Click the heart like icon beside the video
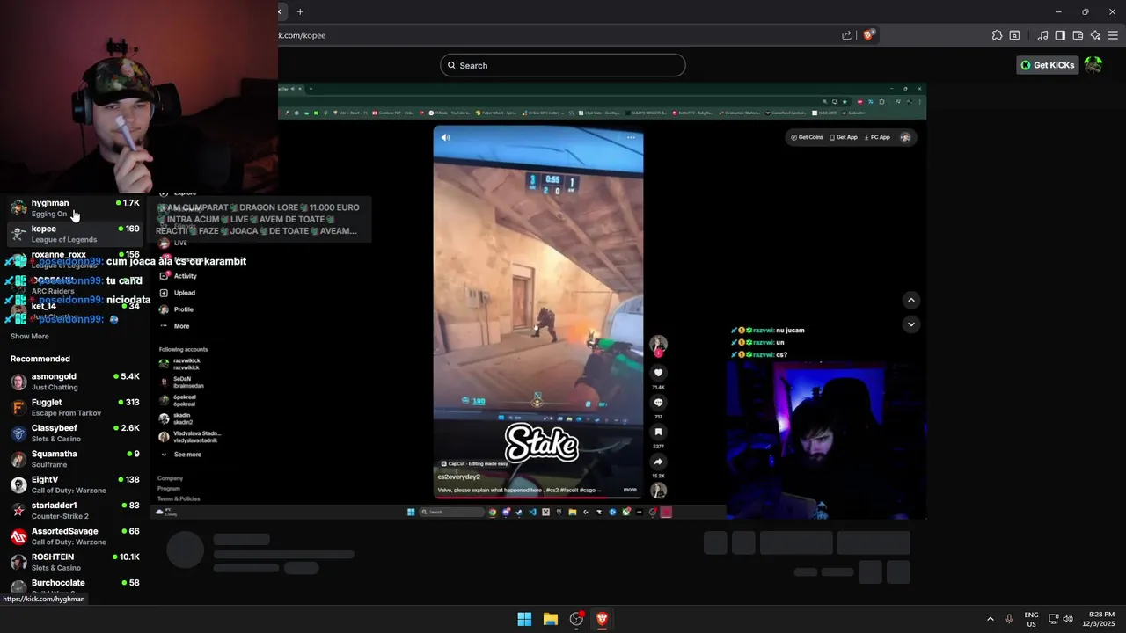This screenshot has height=633, width=1126. pos(658,373)
